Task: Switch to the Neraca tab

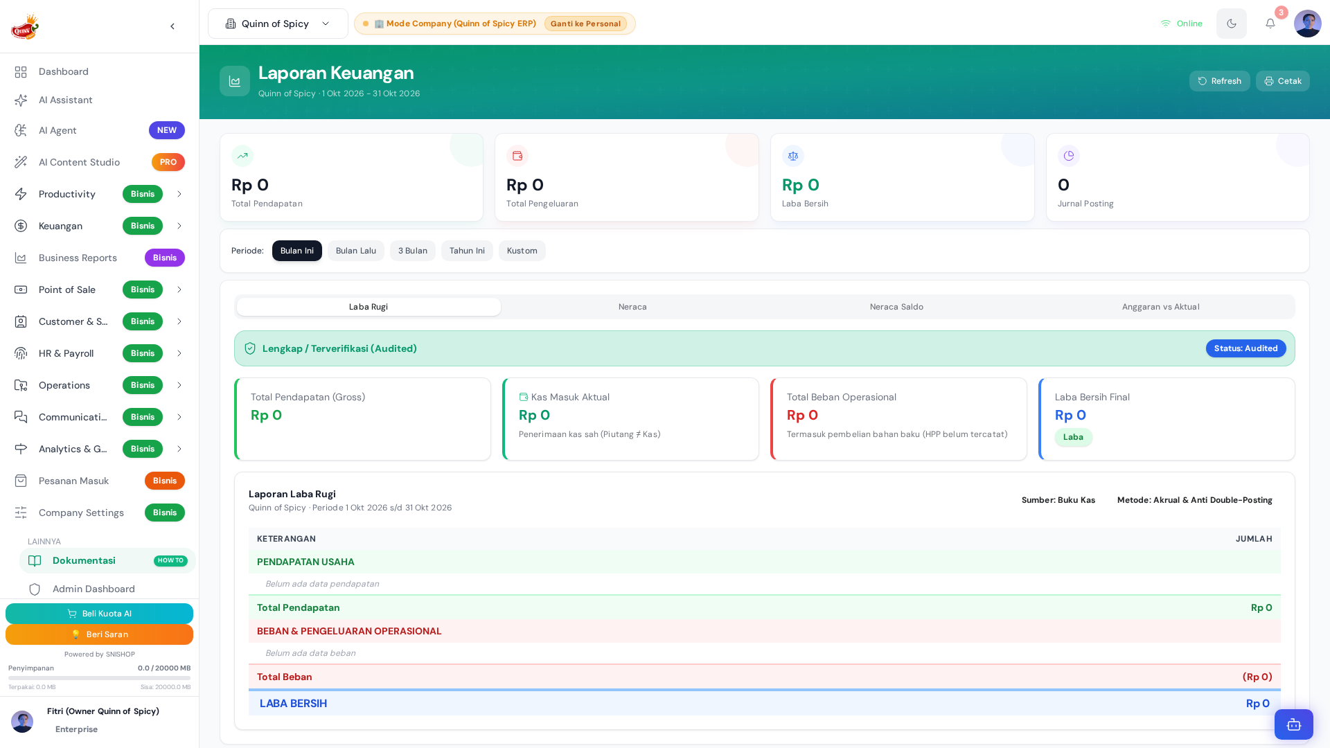Action: [x=632, y=307]
